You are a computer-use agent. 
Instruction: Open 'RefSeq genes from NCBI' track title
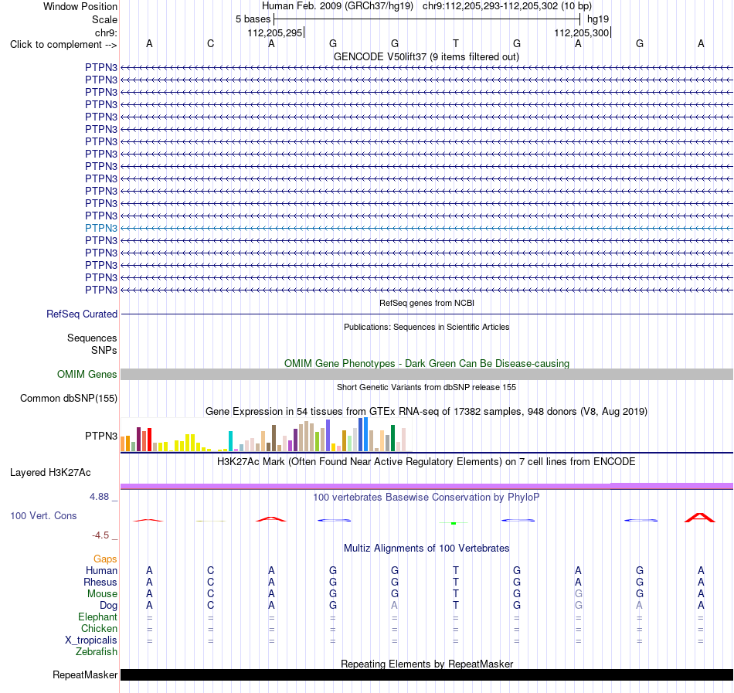pyautogui.click(x=426, y=303)
